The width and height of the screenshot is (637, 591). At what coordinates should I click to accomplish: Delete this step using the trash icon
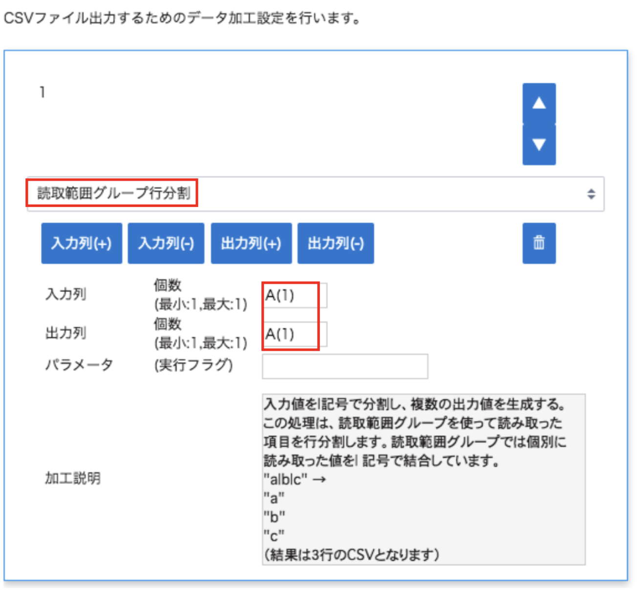[x=539, y=243]
